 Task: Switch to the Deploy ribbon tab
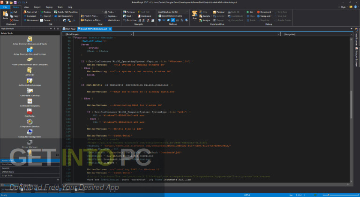(49, 7)
